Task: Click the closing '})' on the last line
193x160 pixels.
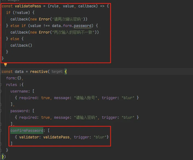Action: tap(4, 157)
